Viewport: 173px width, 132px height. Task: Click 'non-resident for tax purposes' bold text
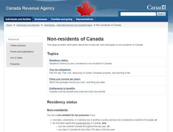[73, 115]
